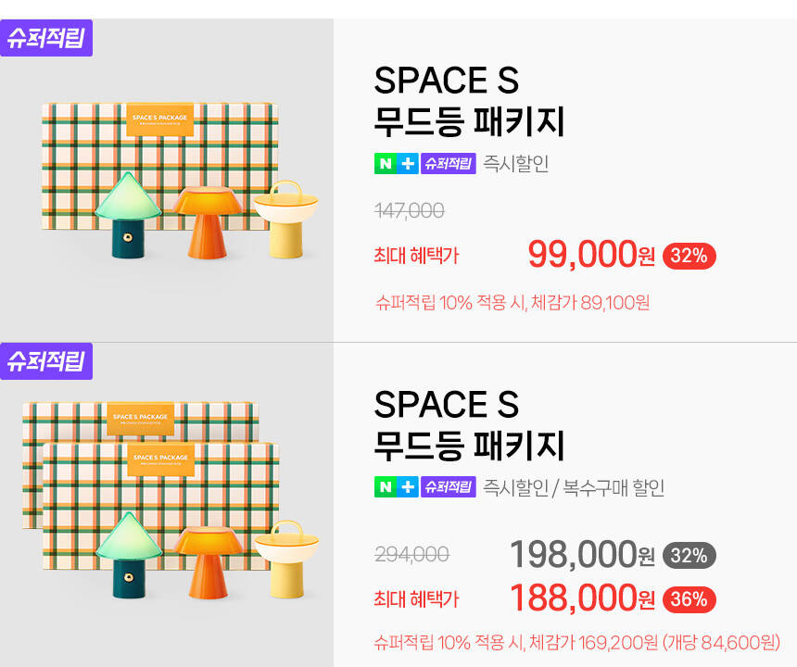Click the crossed-out 147,000 original price
797x667 pixels.
point(409,211)
